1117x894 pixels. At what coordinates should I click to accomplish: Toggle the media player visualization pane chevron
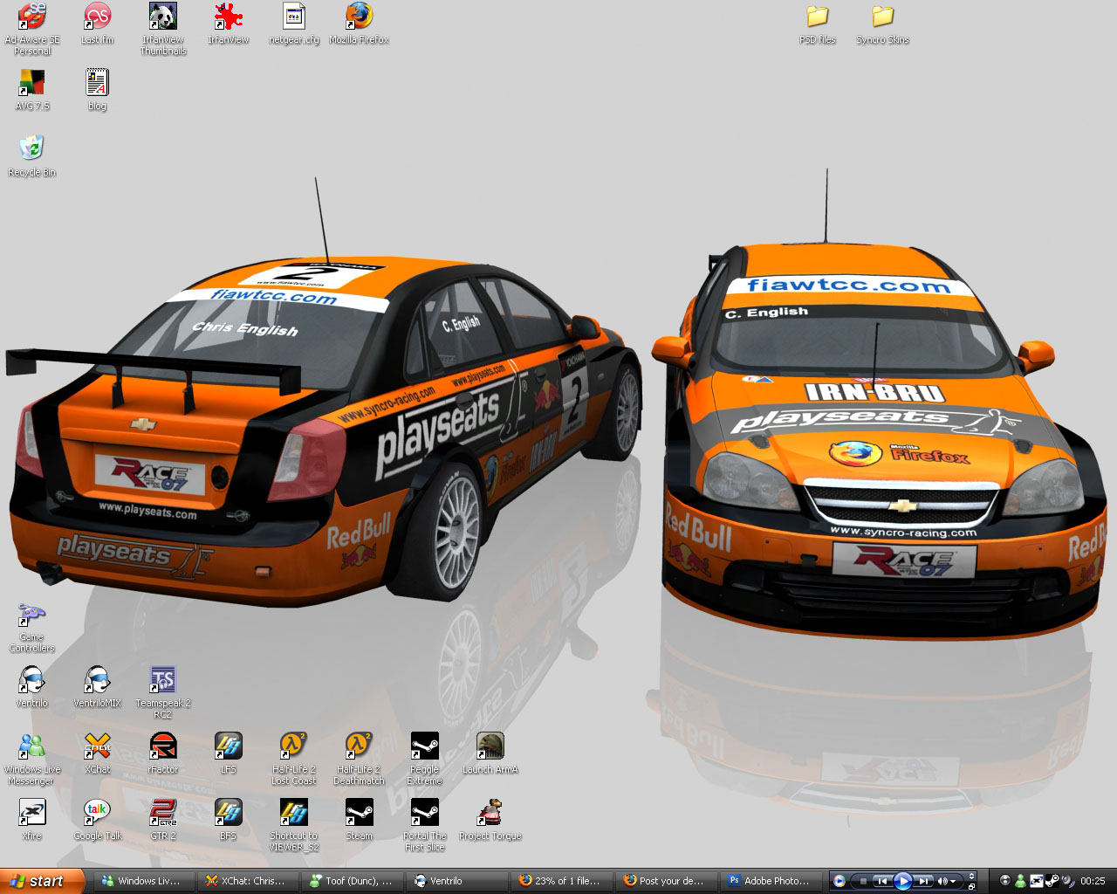click(971, 876)
